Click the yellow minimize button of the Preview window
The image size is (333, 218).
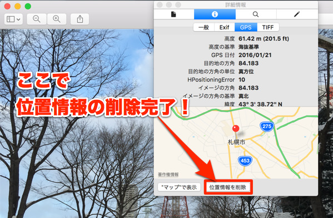pyautogui.click(x=18, y=6)
